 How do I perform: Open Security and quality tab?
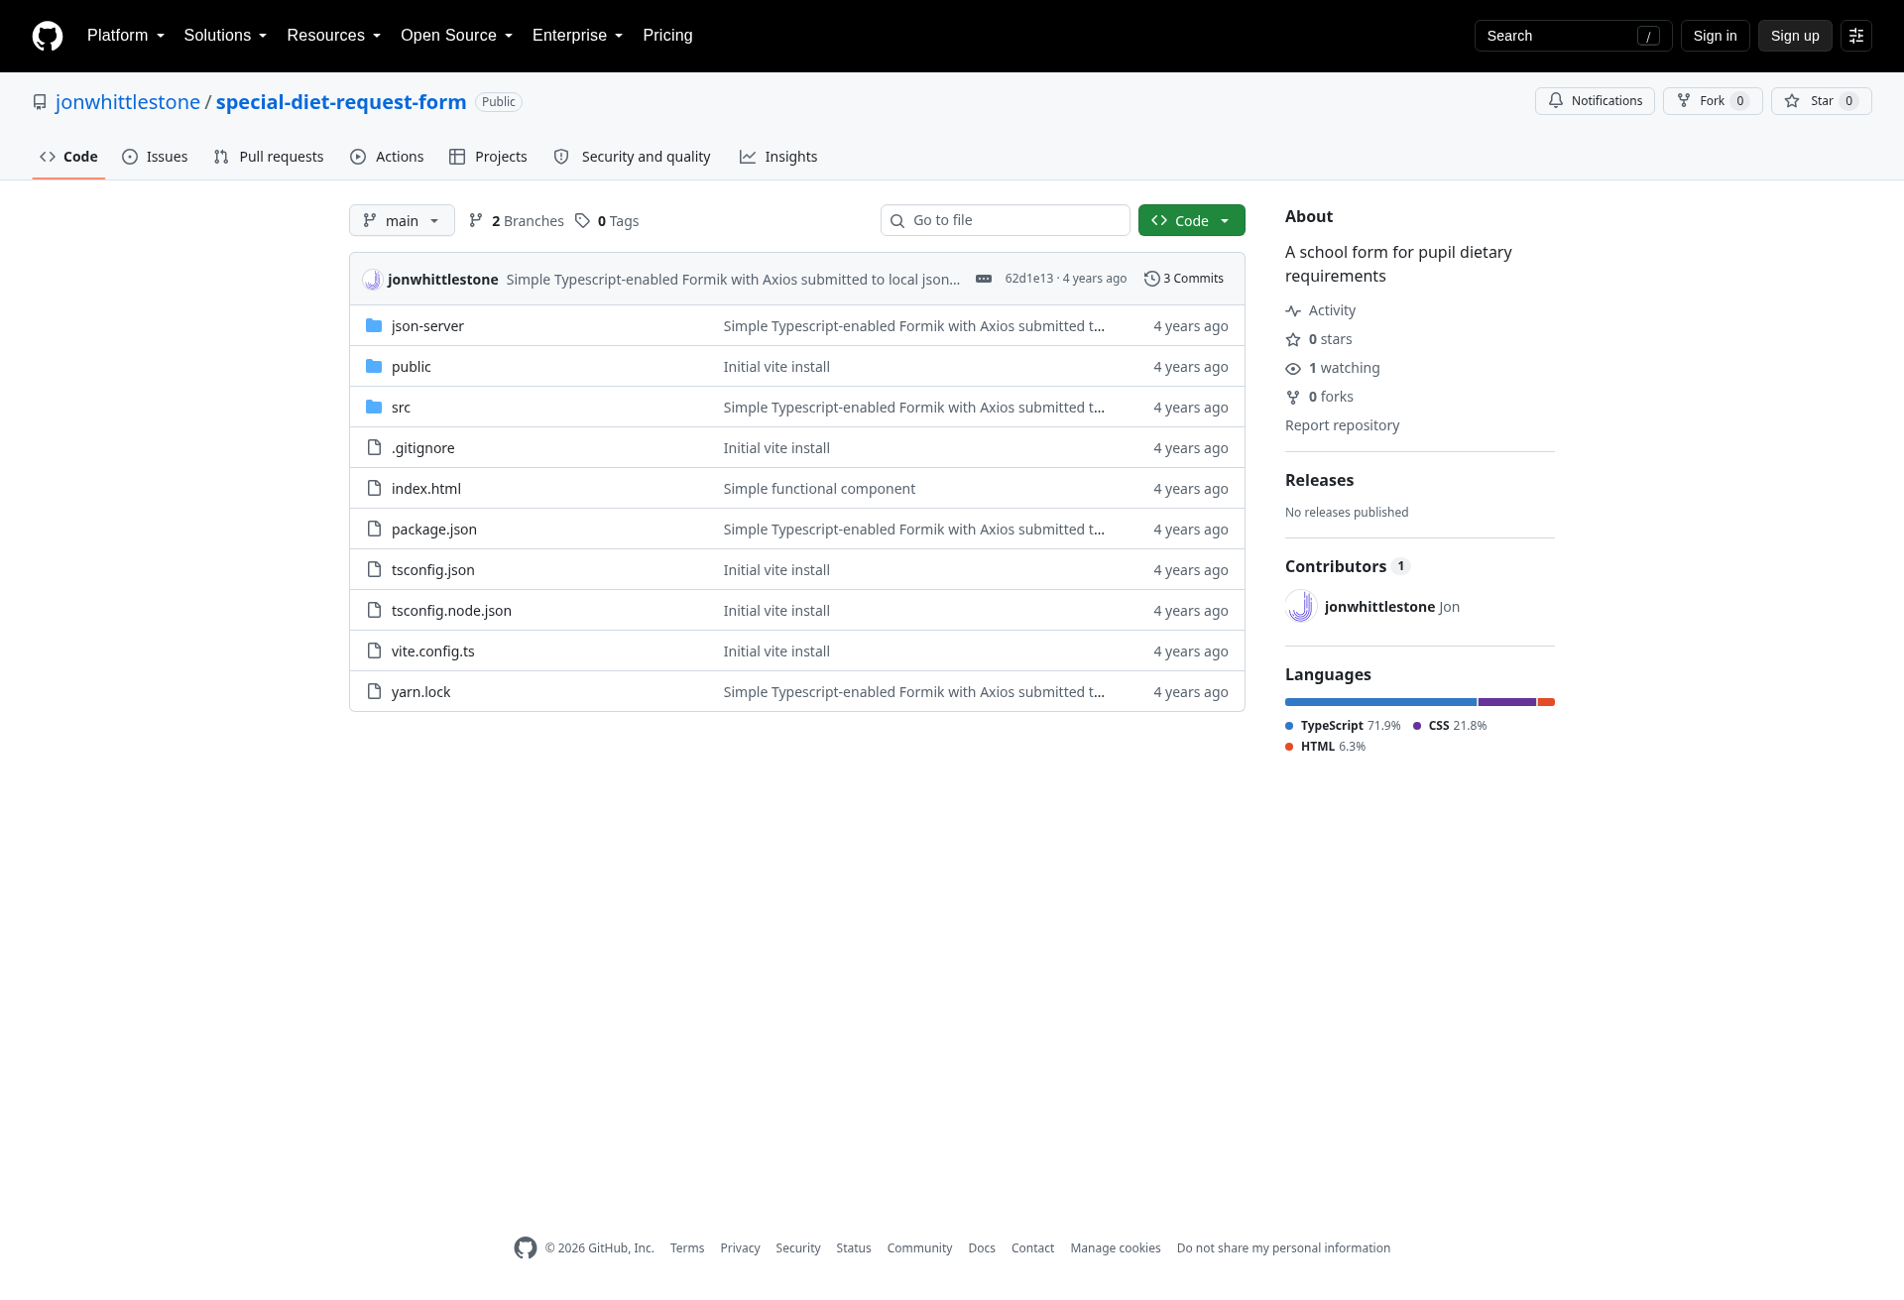click(632, 157)
